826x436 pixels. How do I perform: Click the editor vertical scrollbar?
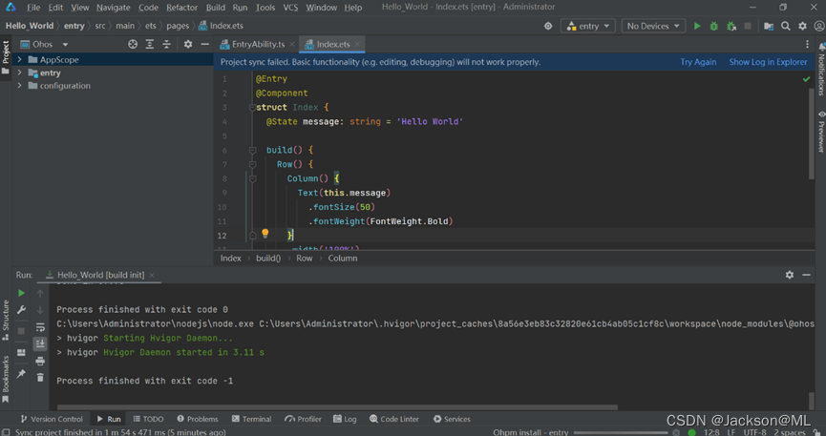pos(812,134)
